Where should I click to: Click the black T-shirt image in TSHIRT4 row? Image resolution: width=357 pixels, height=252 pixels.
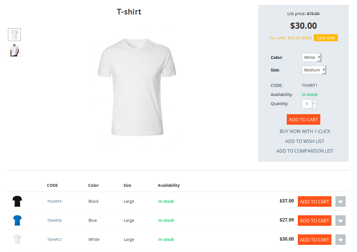(17, 201)
